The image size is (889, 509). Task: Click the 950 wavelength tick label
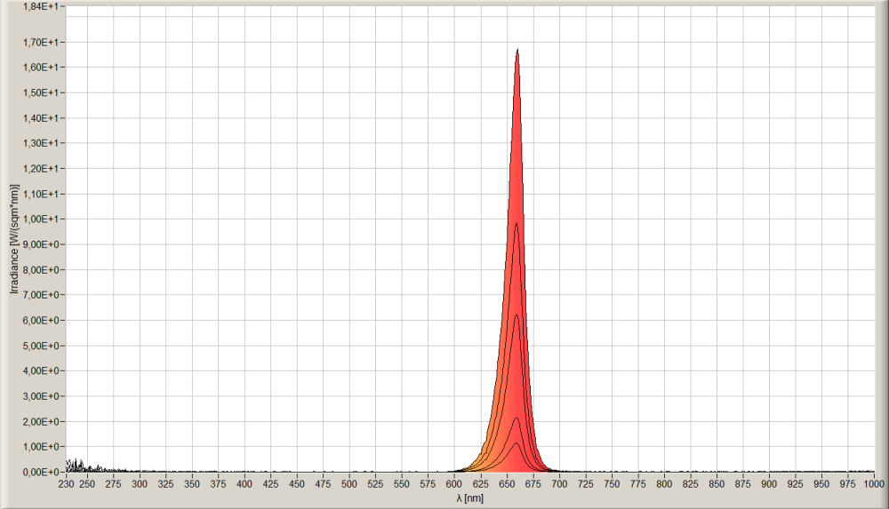click(821, 484)
